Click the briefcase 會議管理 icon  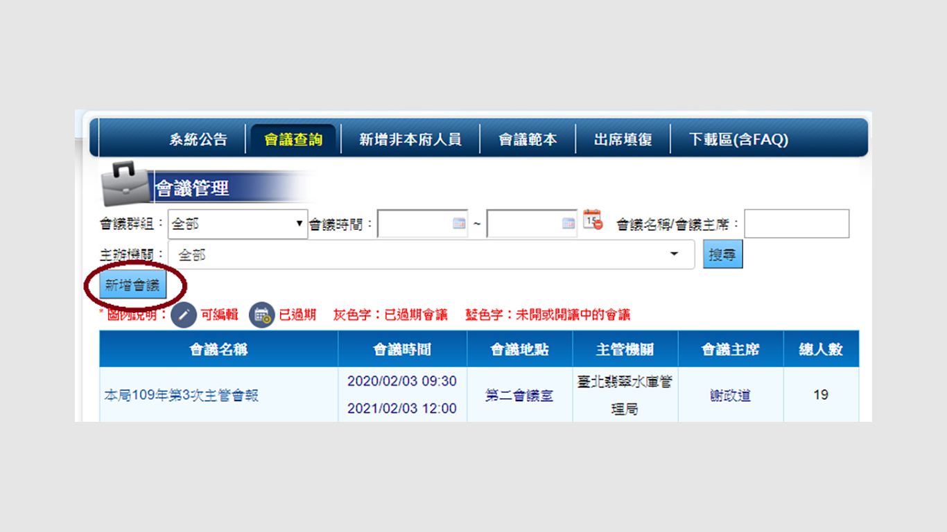click(124, 184)
